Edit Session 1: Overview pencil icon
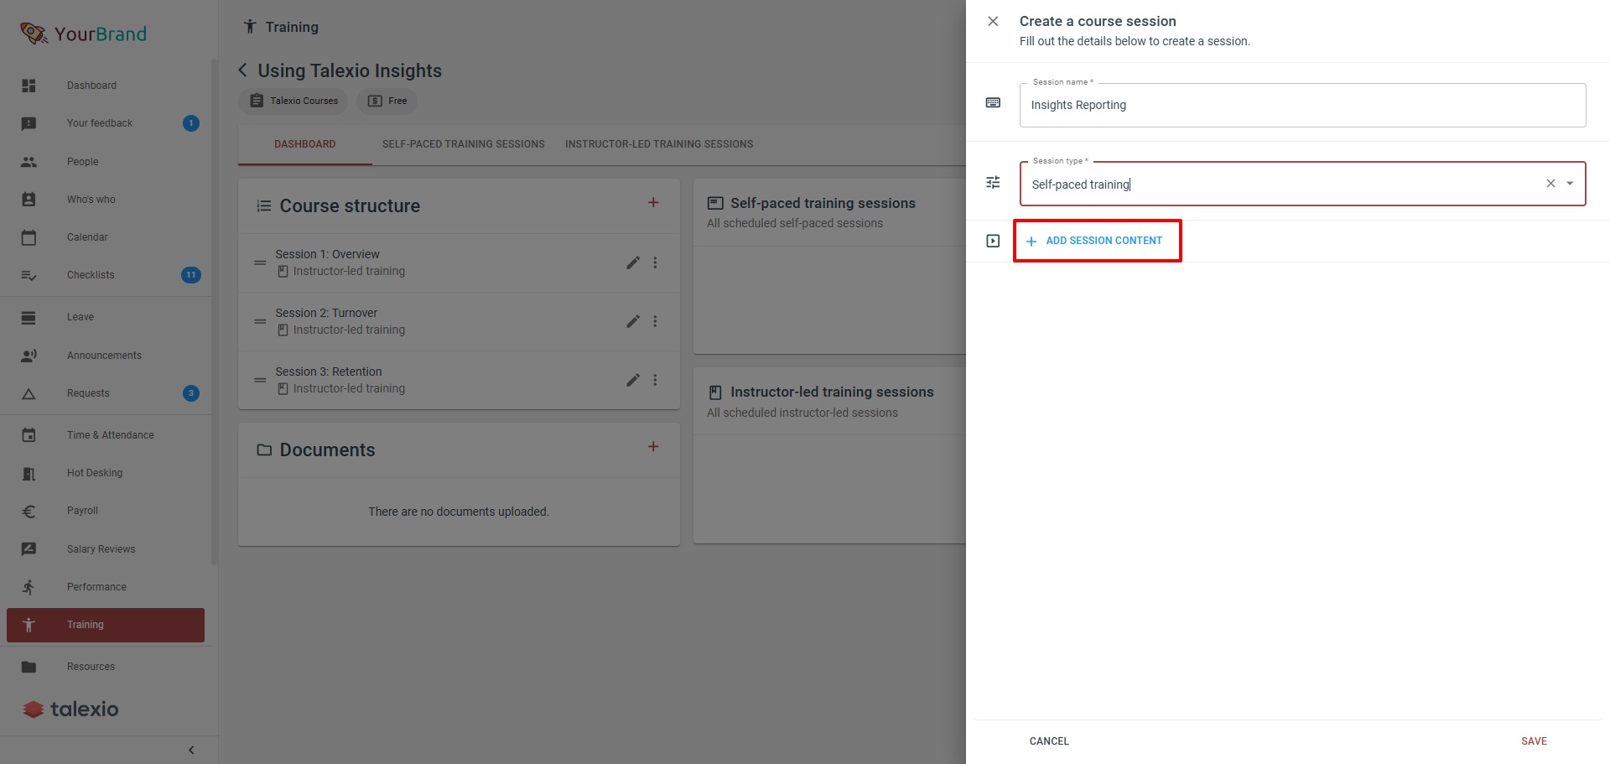 pyautogui.click(x=633, y=262)
